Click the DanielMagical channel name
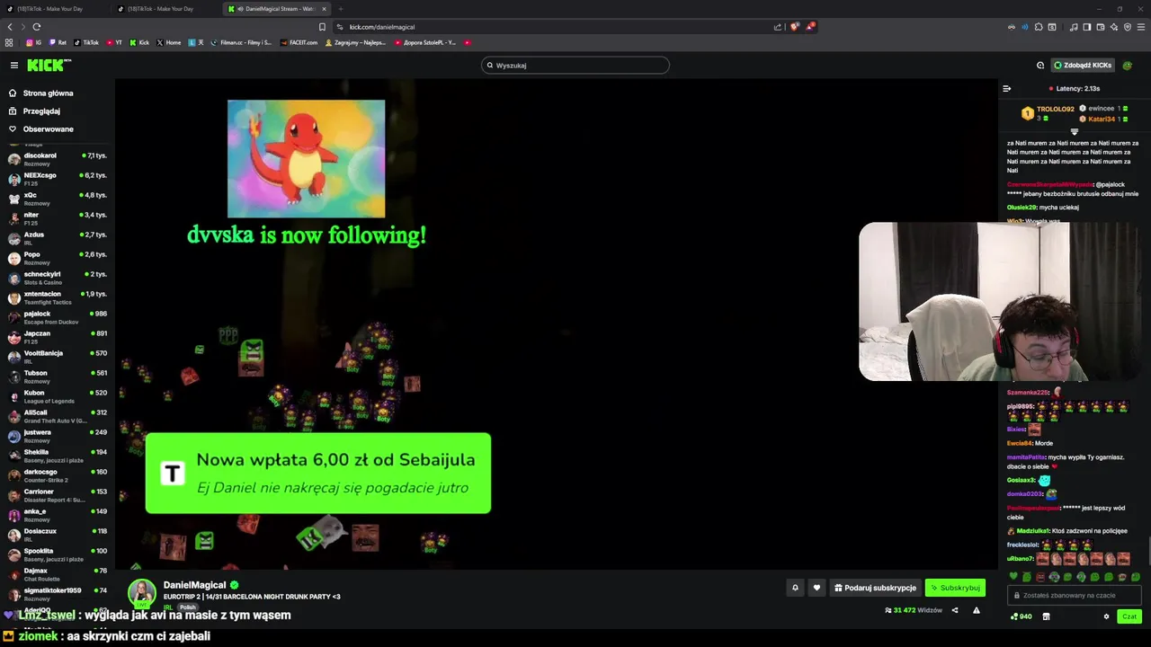 click(x=194, y=585)
